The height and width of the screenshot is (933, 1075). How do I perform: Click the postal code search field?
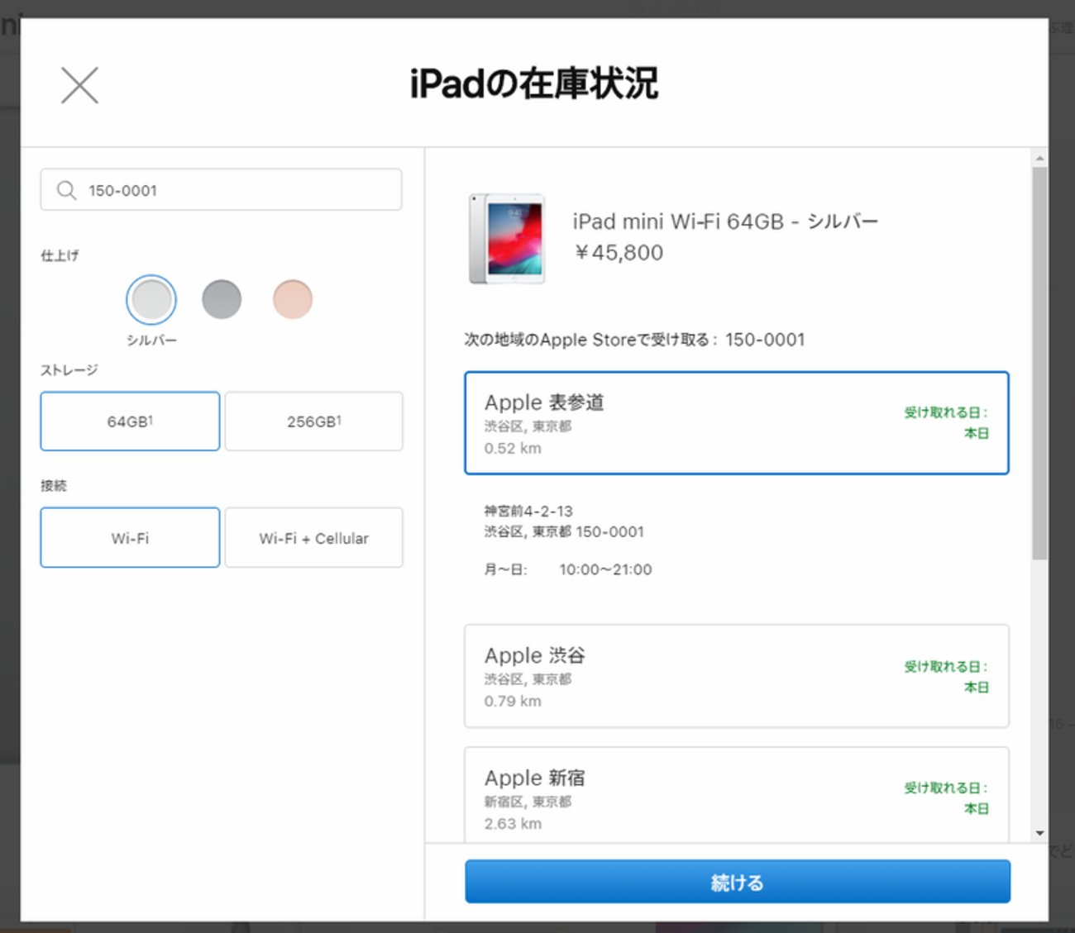coord(240,191)
